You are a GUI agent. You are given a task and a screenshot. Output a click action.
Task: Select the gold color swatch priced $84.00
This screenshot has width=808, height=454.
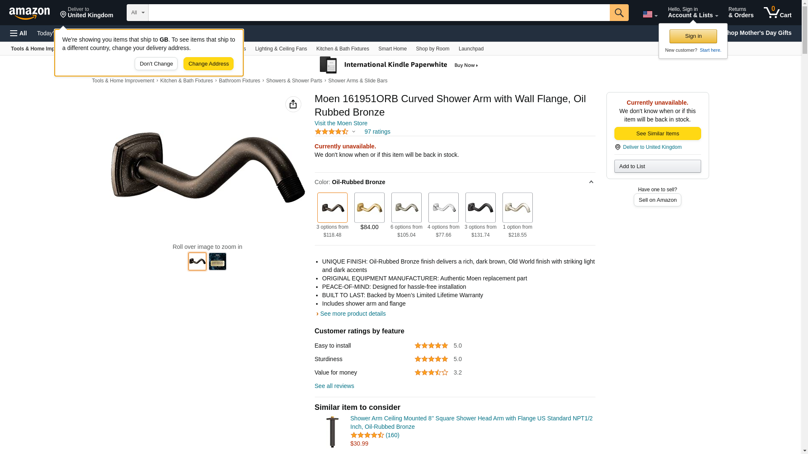[369, 208]
